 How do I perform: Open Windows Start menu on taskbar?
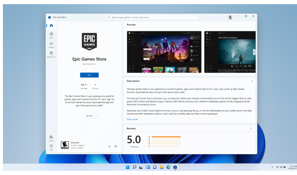(128, 167)
